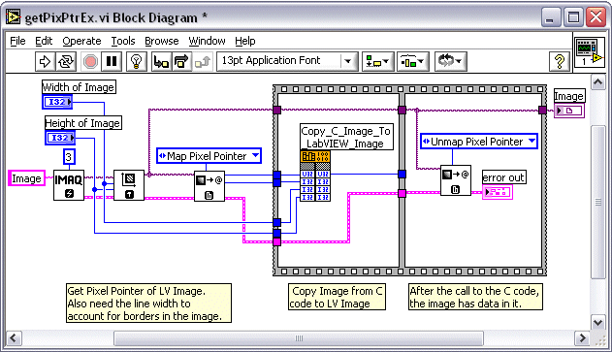
Task: Open the Tools menu
Action: [x=123, y=41]
